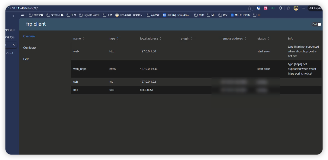This screenshot has width=328, height=160.
Task: Sort table by name column
Action: coord(83,39)
